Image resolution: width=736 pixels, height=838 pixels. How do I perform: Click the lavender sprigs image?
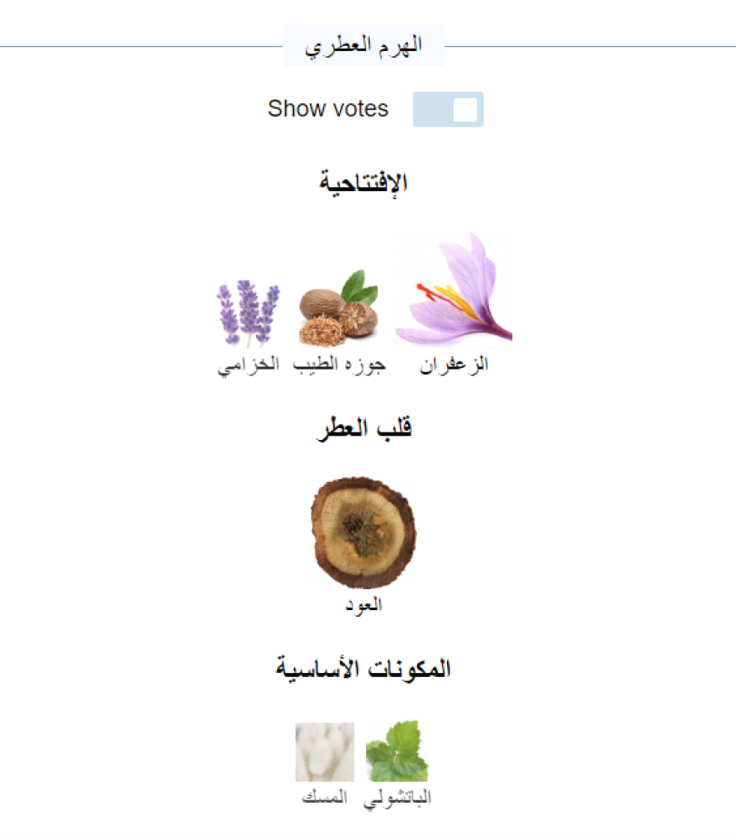coord(248,313)
